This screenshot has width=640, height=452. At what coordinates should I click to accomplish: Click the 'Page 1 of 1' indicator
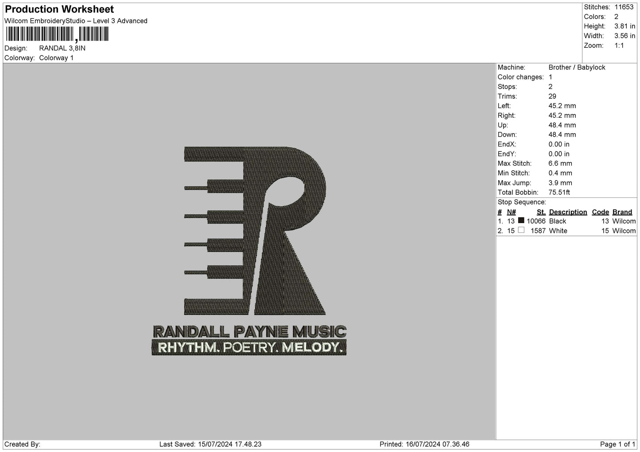click(x=618, y=444)
